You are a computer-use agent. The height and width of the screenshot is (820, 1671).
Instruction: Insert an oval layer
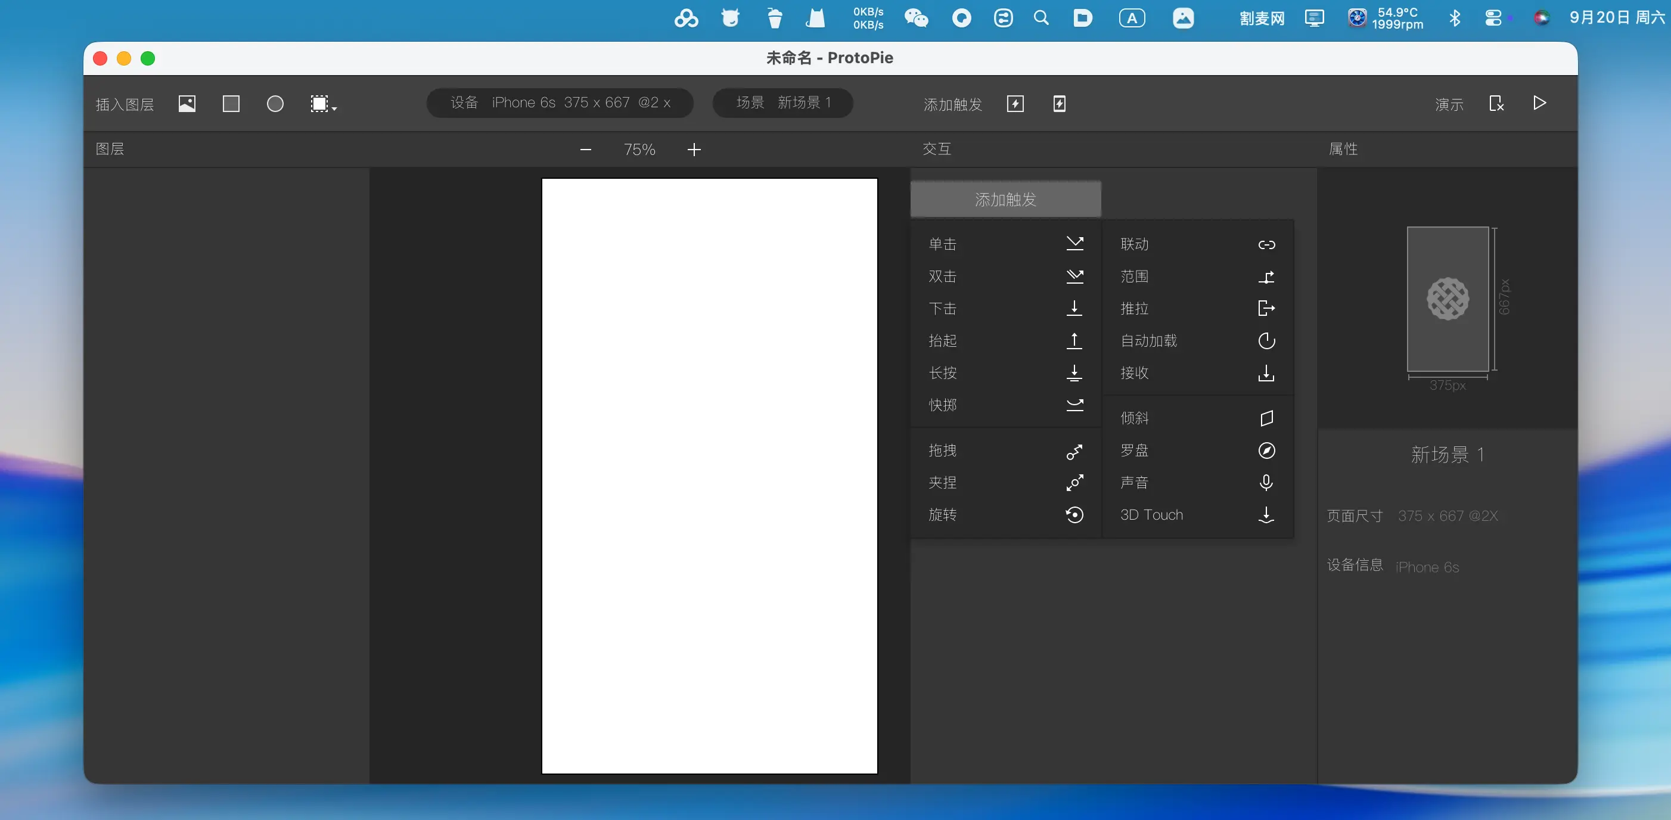tap(275, 104)
